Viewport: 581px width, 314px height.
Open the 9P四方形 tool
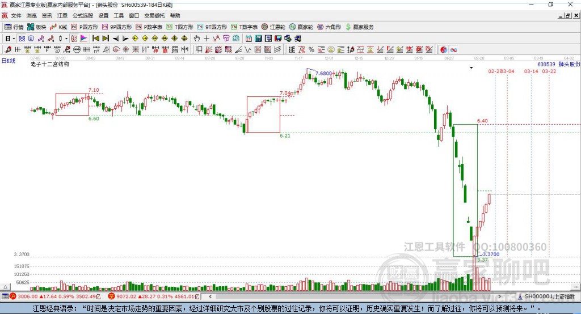tap(117, 27)
